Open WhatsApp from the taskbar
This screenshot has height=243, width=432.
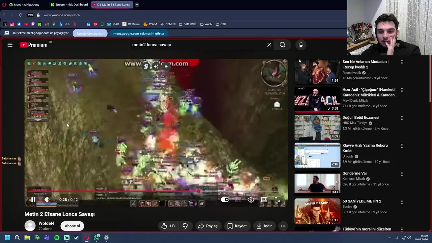[x=97, y=238]
